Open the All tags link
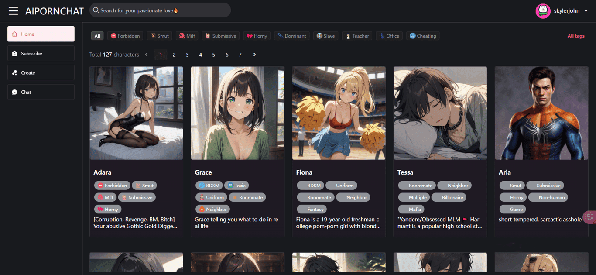Image resolution: width=596 pixels, height=275 pixels. coord(576,36)
